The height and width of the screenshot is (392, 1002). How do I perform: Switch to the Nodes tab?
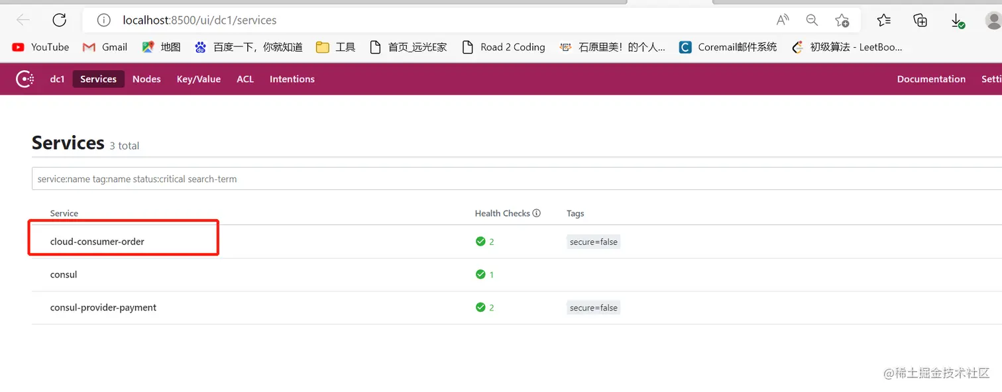[146, 79]
